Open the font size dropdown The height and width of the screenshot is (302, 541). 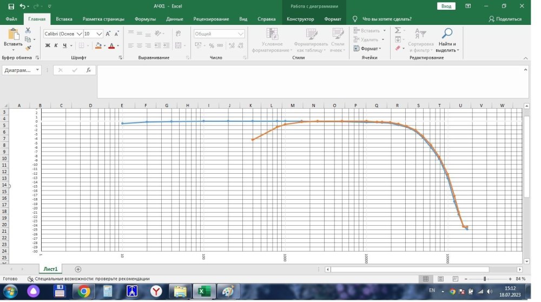click(99, 34)
